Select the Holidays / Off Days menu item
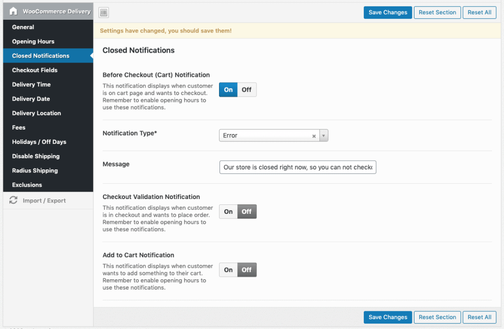 39,142
